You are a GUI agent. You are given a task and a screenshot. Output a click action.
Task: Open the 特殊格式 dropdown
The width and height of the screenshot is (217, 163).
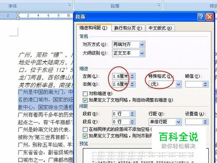pos(178,84)
